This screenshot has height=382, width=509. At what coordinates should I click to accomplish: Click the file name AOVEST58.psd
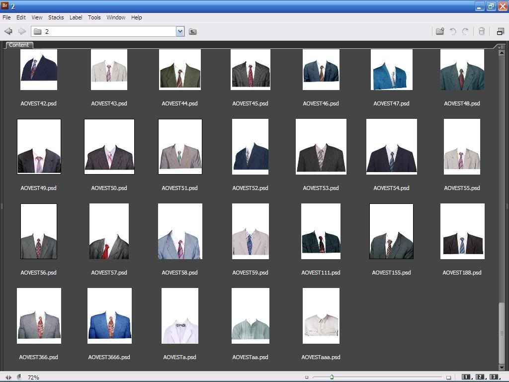point(179,273)
